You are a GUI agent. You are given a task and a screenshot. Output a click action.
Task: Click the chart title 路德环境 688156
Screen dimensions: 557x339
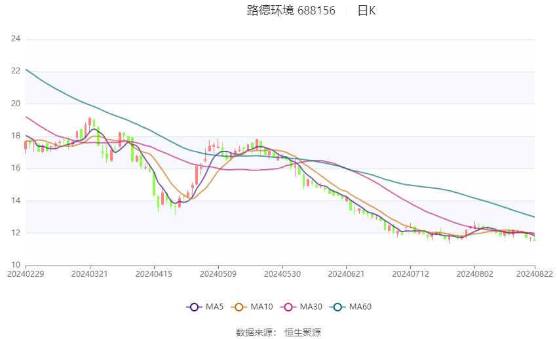coord(291,10)
